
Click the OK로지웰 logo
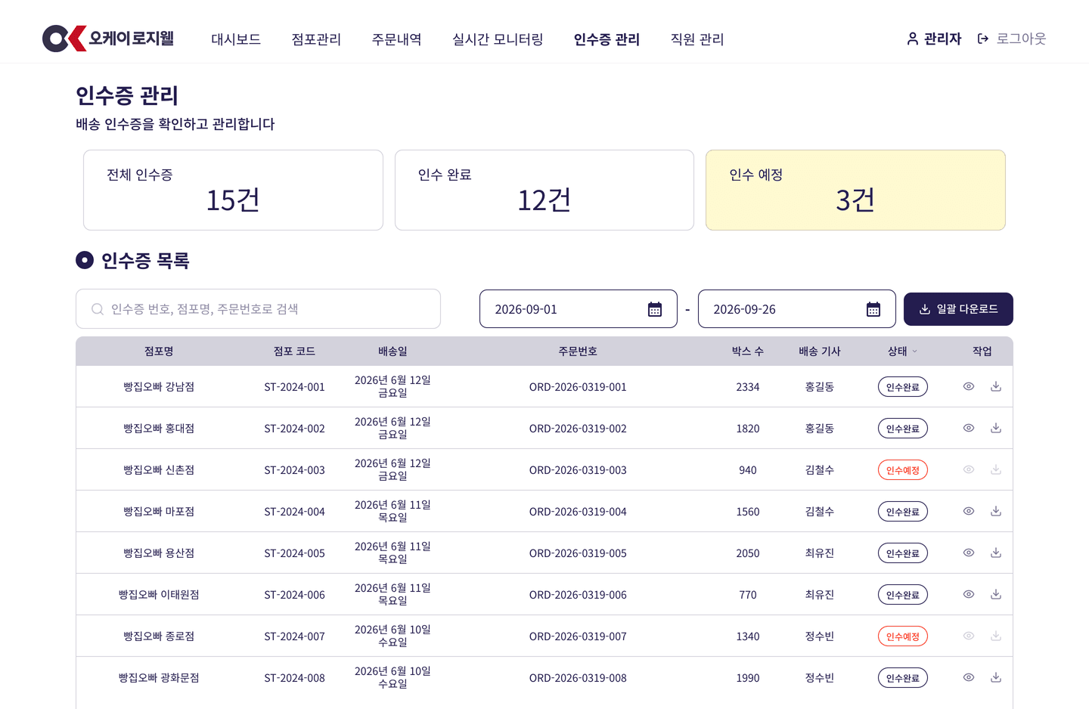[x=108, y=39]
